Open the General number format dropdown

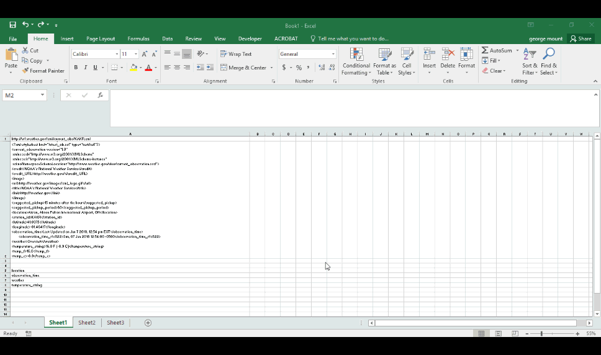pyautogui.click(x=333, y=54)
